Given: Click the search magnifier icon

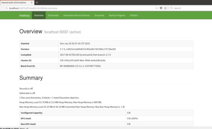Looking at the screenshot, I should coord(172,8).
